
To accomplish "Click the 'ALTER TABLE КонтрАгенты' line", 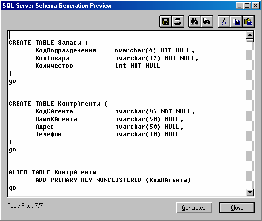I will pyautogui.click(x=52, y=172).
